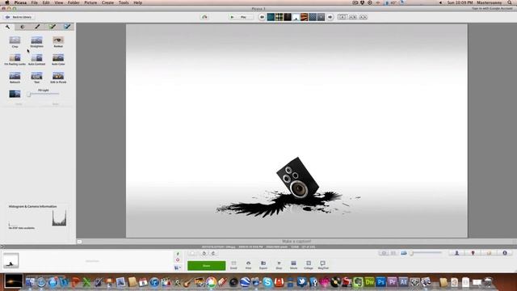This screenshot has width=517, height=291.
Task: Click the BlogThis! button
Action: (323, 265)
